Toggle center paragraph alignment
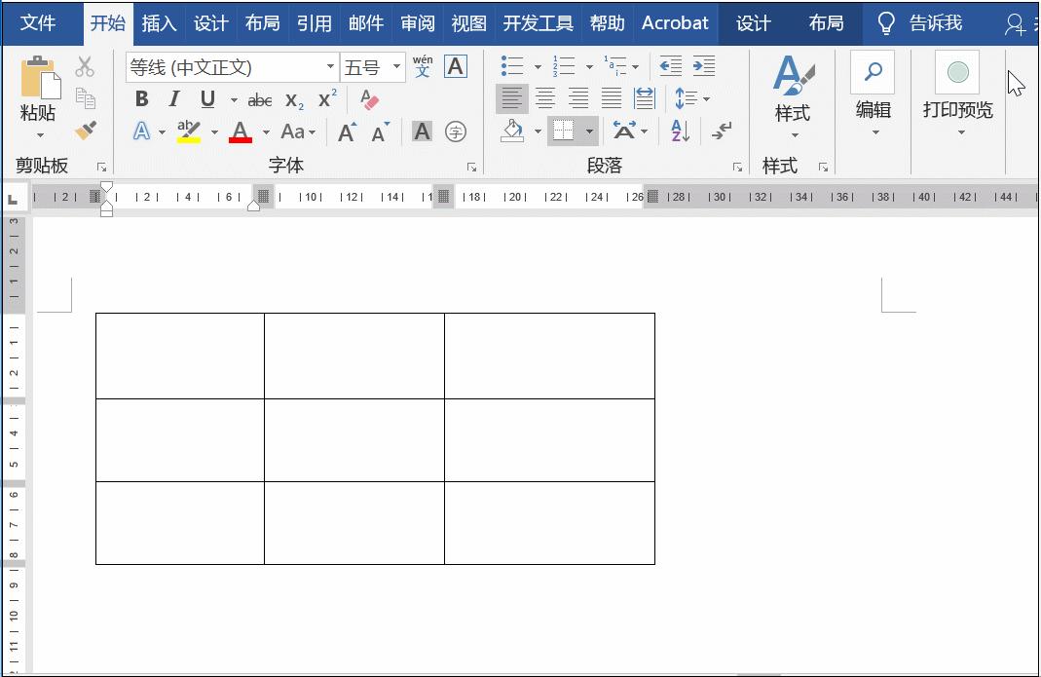The width and height of the screenshot is (1041, 677). coord(545,97)
